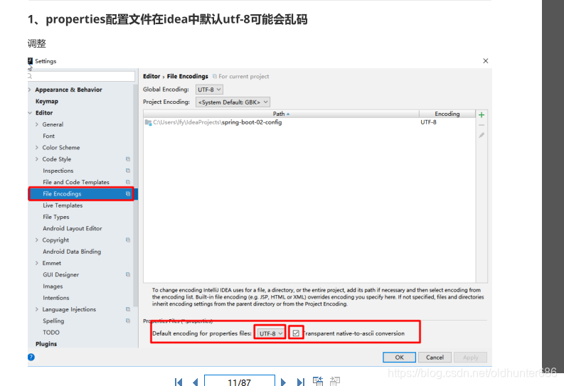
Task: Click project-level icon beside Language Injections
Action: click(128, 309)
